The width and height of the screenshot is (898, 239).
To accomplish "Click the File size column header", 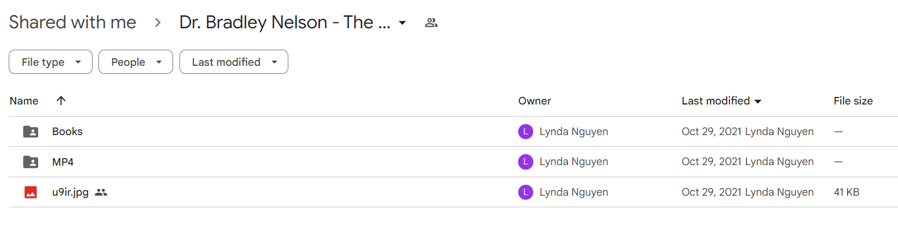I will (853, 101).
